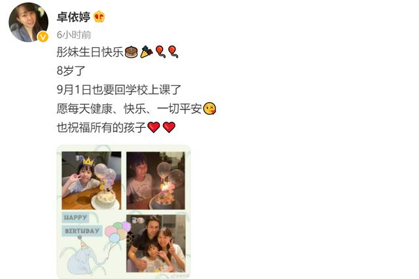
Task: Click the text line 彤妹生日快乐
Action: coord(90,52)
